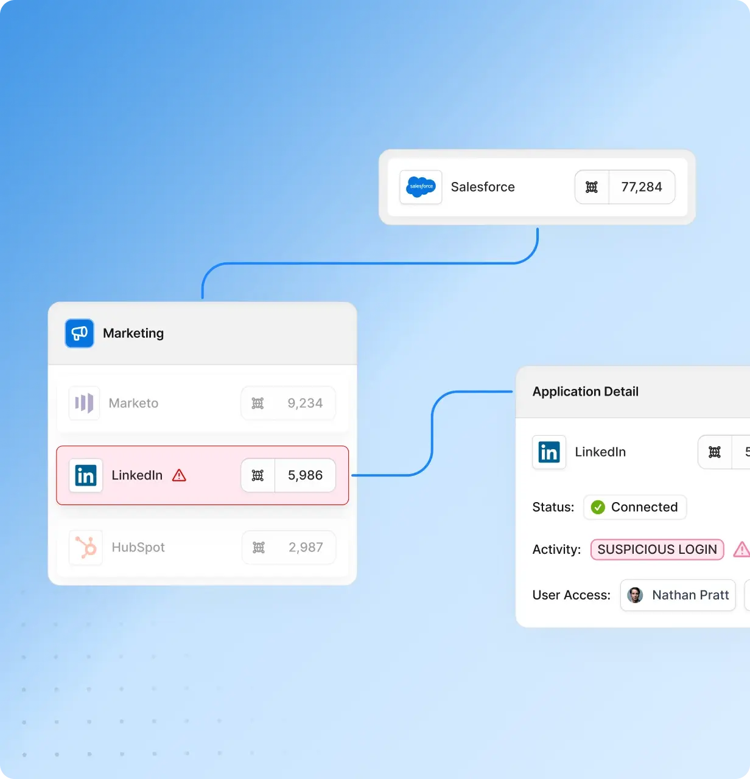The width and height of the screenshot is (750, 779).
Task: Click Nathan Pratt's avatar photo
Action: tap(635, 595)
